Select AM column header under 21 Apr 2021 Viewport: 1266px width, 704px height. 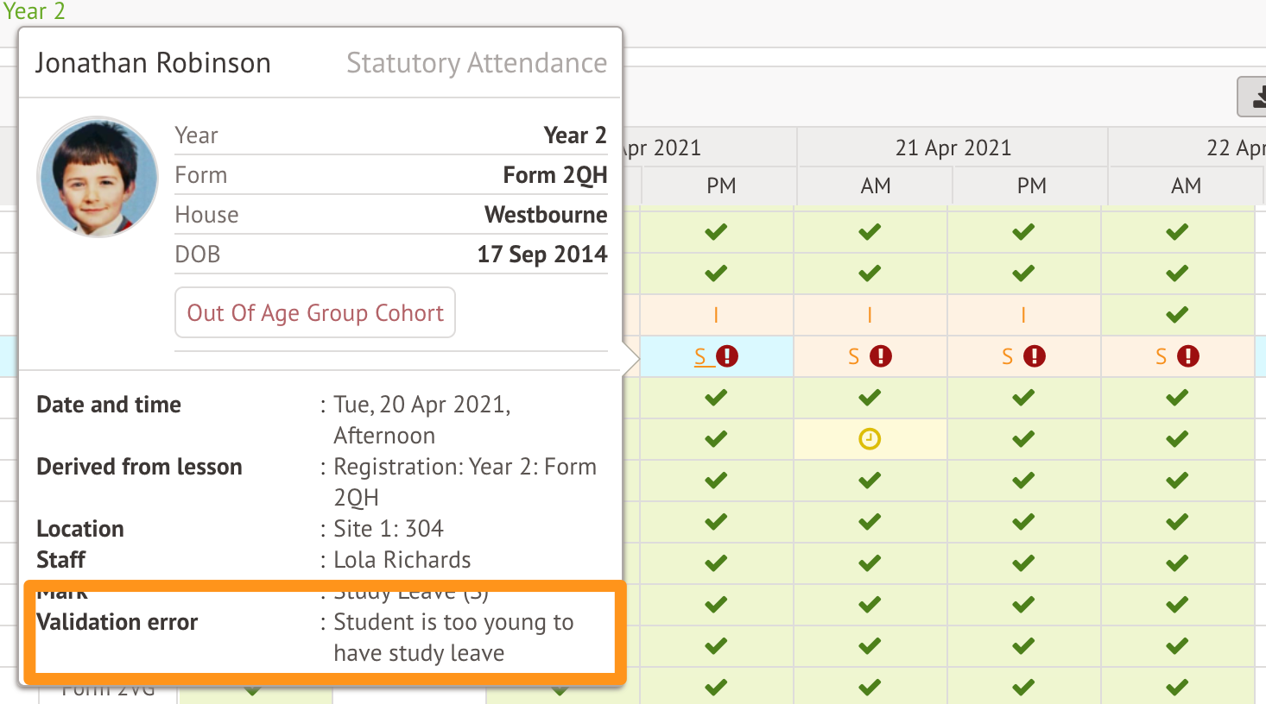876,185
